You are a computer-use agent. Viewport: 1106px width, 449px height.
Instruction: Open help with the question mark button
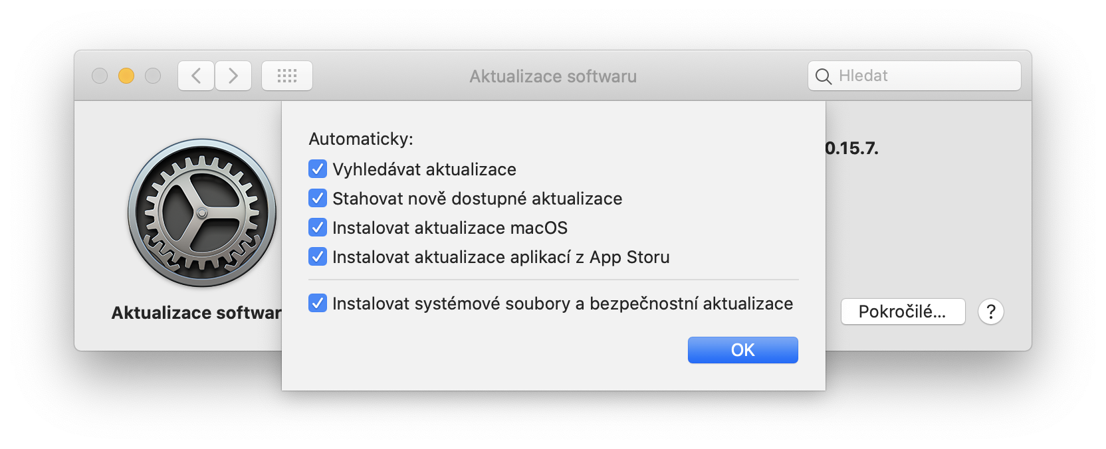(990, 312)
